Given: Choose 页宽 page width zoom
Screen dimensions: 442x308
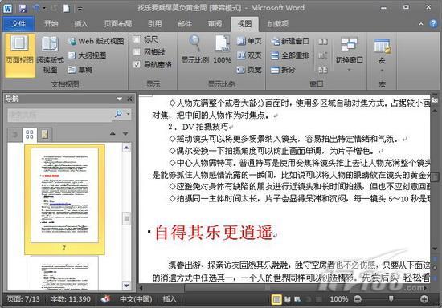Looking at the screenshot, I should (x=249, y=70).
